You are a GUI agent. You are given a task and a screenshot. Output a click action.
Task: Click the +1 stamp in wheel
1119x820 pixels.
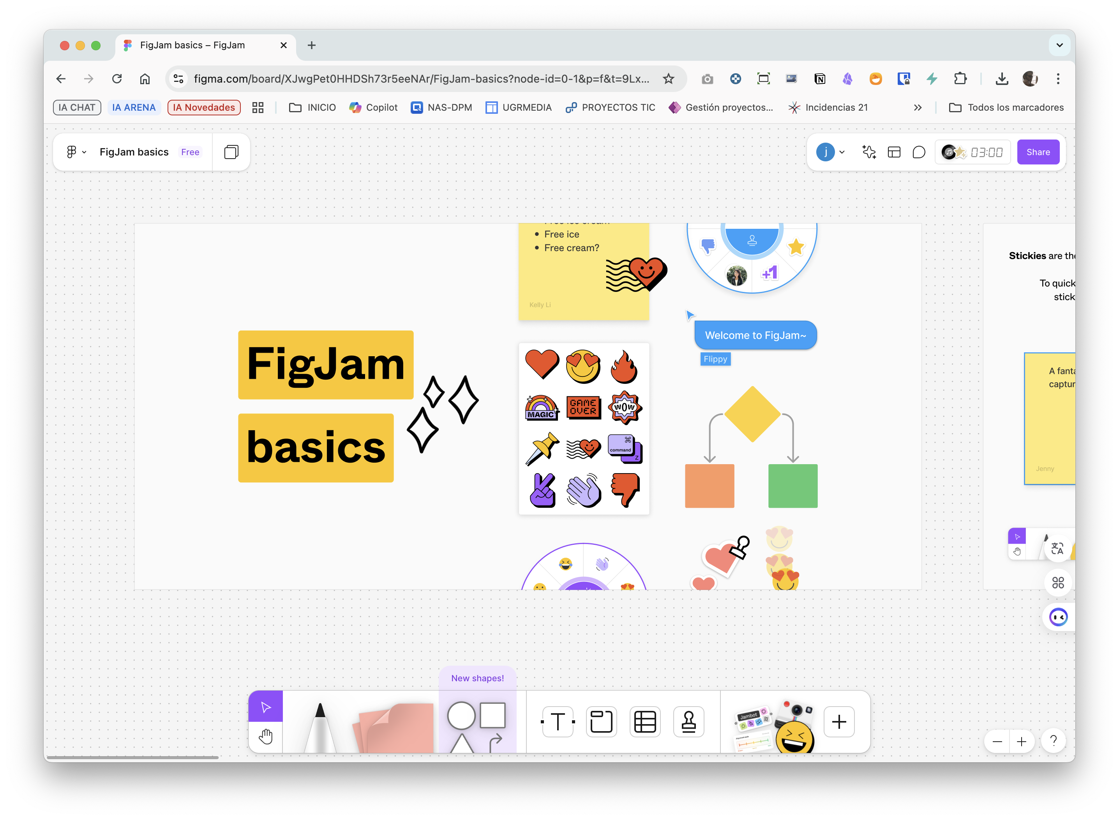(x=770, y=272)
